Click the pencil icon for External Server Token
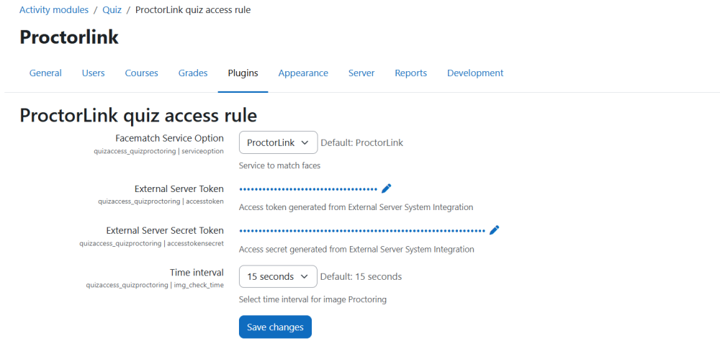 tap(387, 188)
